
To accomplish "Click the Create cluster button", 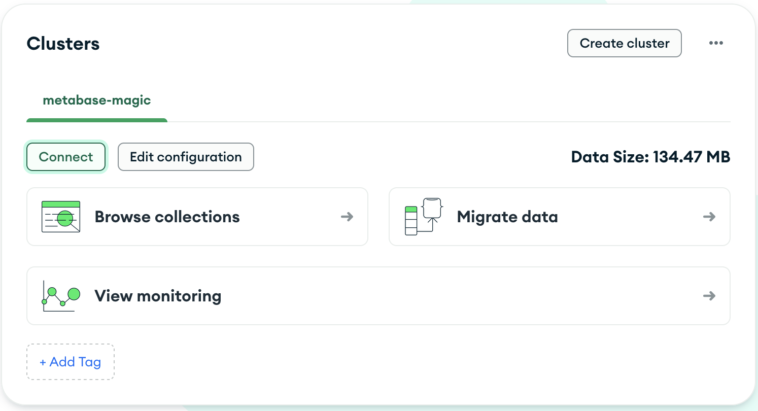I will [624, 43].
